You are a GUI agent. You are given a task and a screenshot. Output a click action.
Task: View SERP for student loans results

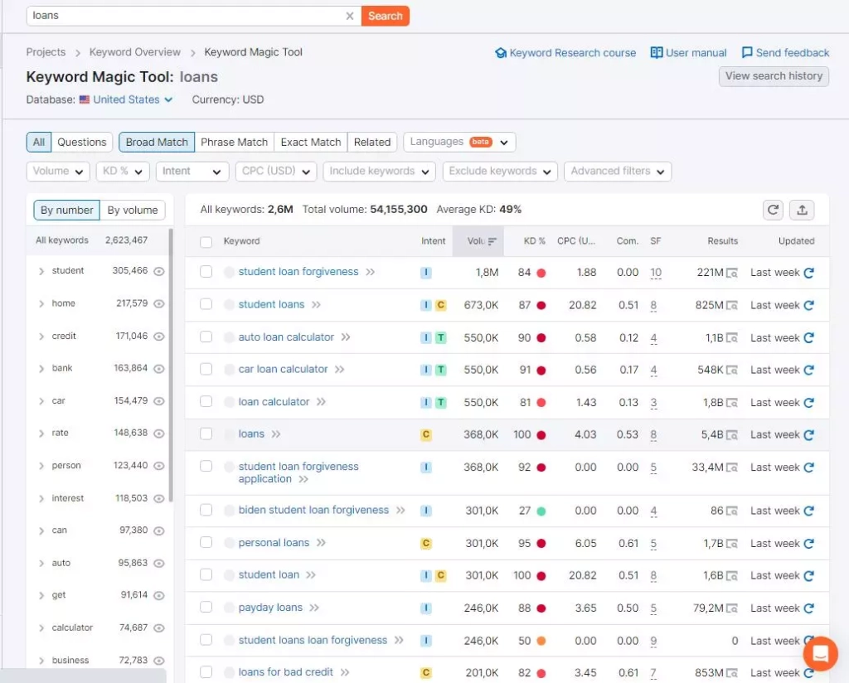pos(731,305)
